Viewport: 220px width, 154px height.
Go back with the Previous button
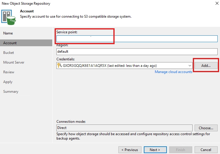(130, 150)
